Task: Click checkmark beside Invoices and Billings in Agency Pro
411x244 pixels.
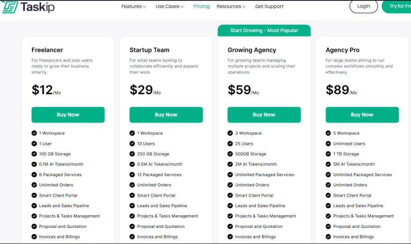Action: (x=328, y=237)
